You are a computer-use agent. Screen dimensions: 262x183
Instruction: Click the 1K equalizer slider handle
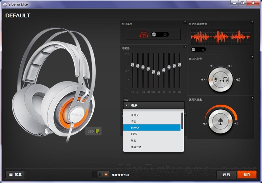pos(159,73)
